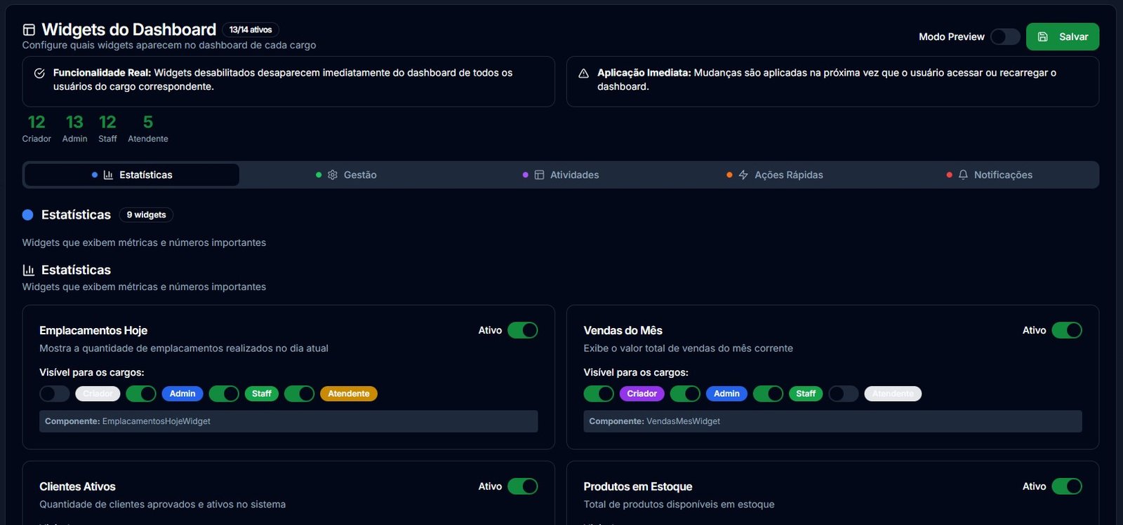The height and width of the screenshot is (525, 1123).
Task: Click the bell icon for Notificações
Action: click(x=963, y=175)
